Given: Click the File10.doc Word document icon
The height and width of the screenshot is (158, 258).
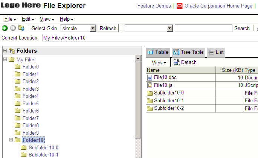Looking at the screenshot, I should 150,77.
